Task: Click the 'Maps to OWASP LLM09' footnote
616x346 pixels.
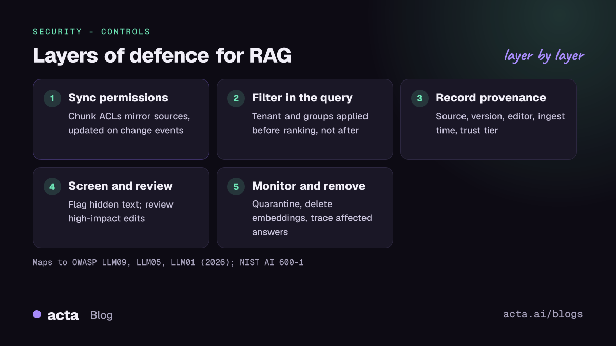Action: (x=168, y=262)
